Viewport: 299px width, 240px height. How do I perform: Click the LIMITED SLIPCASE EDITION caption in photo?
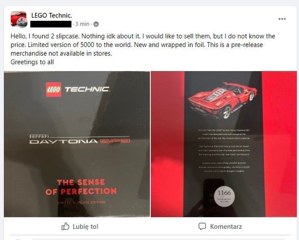click(x=81, y=202)
